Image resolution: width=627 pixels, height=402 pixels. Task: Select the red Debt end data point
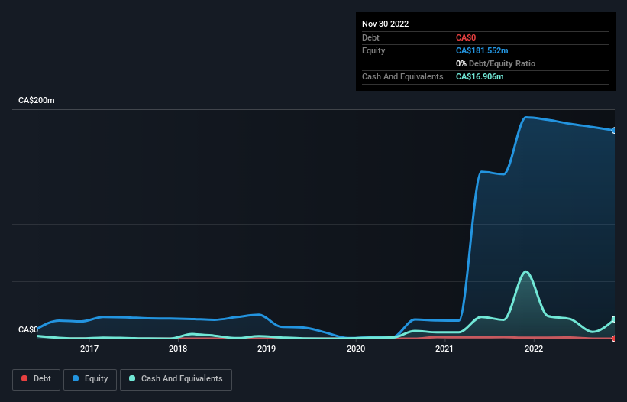coord(614,339)
